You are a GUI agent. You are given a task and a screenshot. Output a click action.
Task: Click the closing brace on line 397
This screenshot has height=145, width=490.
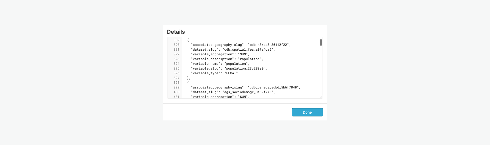pos(188,78)
